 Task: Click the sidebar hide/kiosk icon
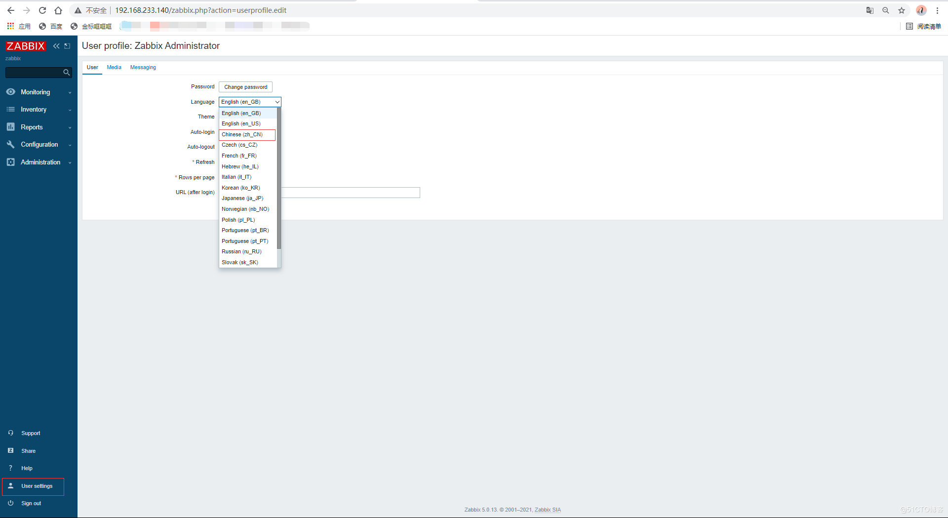pos(67,46)
